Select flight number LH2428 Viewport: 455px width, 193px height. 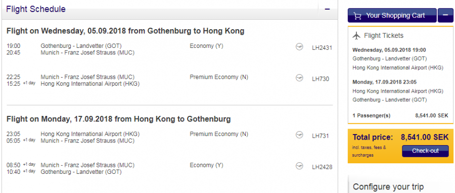click(x=322, y=167)
